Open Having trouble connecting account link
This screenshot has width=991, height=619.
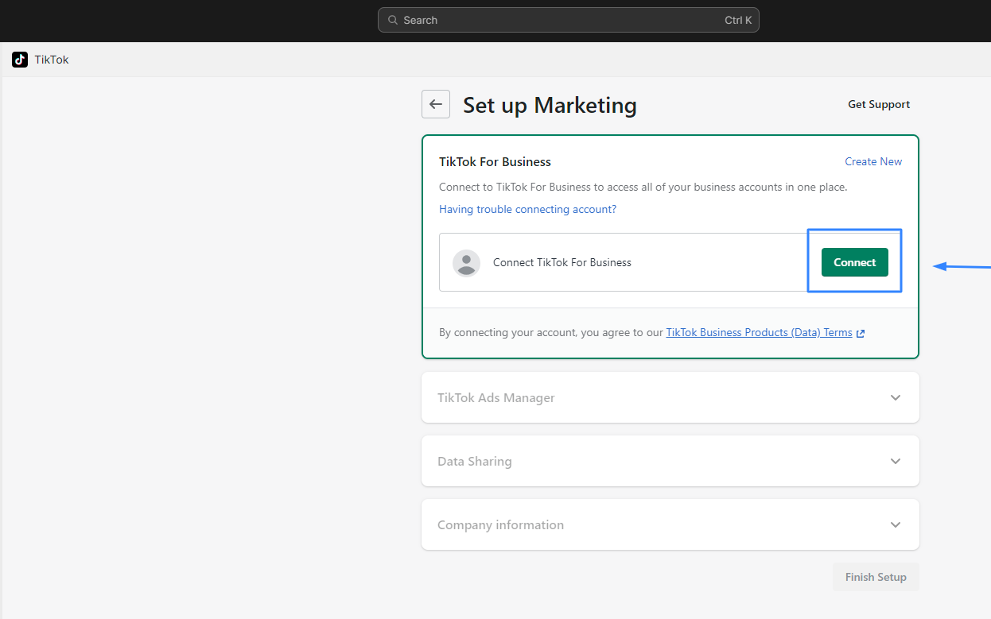(528, 209)
